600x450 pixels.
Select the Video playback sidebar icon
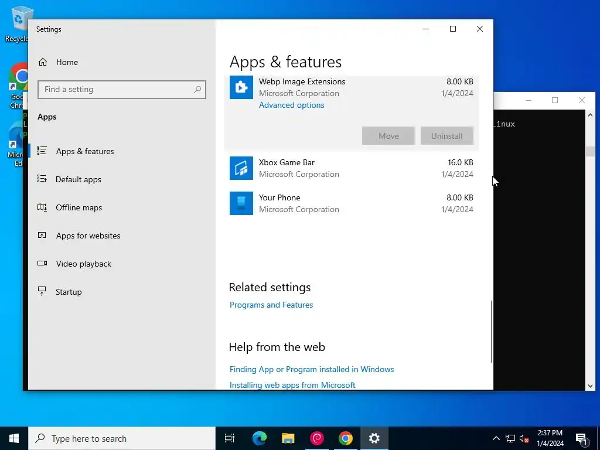point(42,263)
